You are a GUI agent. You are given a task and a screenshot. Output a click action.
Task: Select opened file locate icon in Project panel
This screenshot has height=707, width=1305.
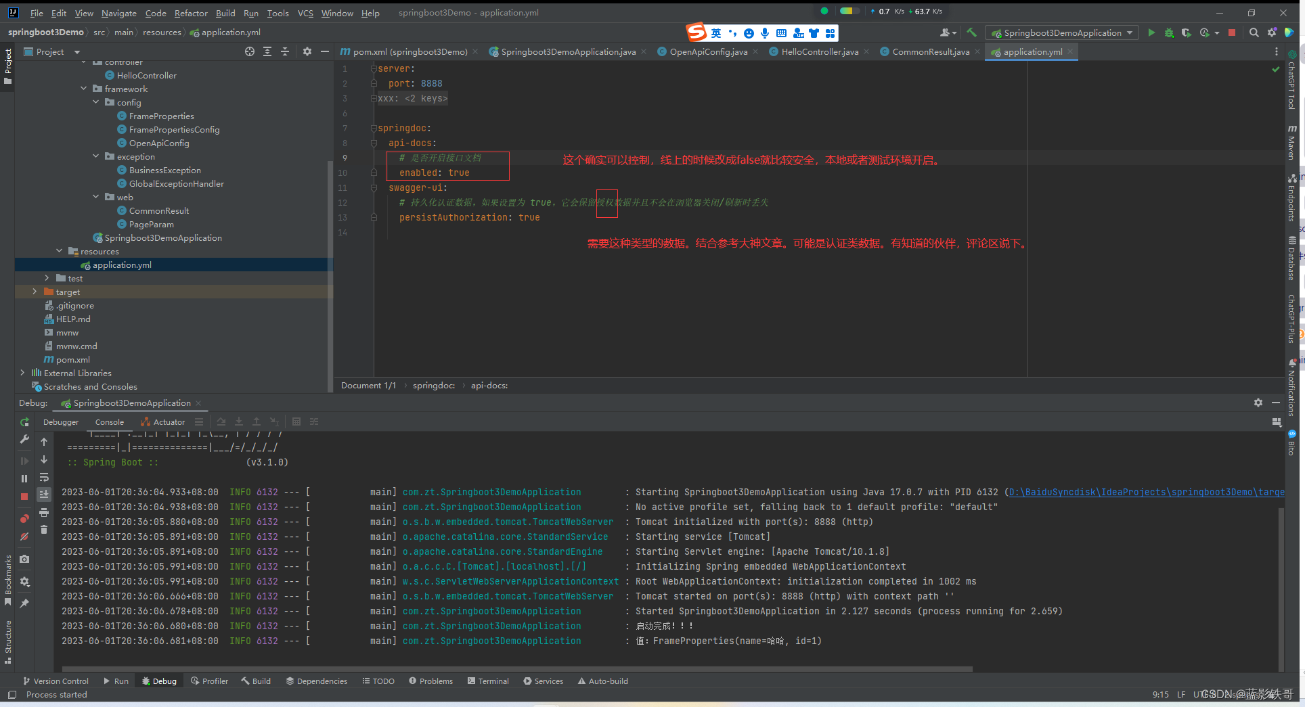click(x=250, y=51)
